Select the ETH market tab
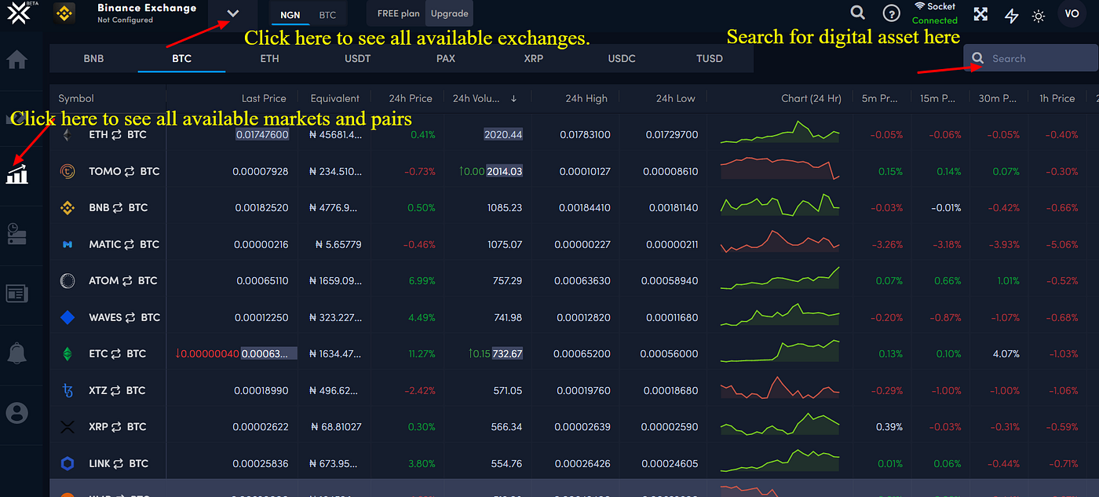Image resolution: width=1099 pixels, height=497 pixels. (x=269, y=59)
